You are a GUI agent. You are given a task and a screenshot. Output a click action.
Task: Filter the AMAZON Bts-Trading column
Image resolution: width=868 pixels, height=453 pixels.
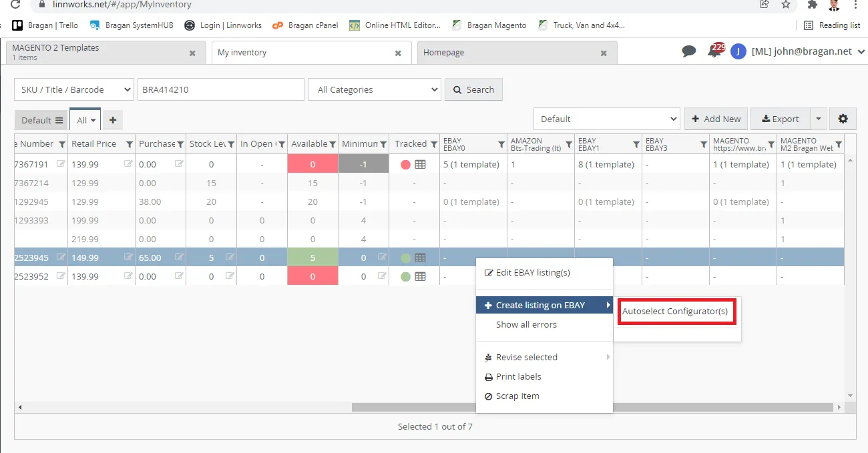pyautogui.click(x=569, y=144)
